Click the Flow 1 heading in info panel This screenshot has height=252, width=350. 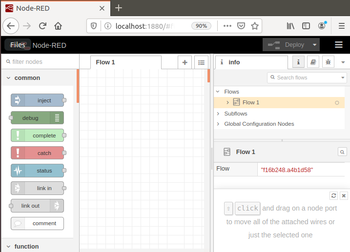246,152
